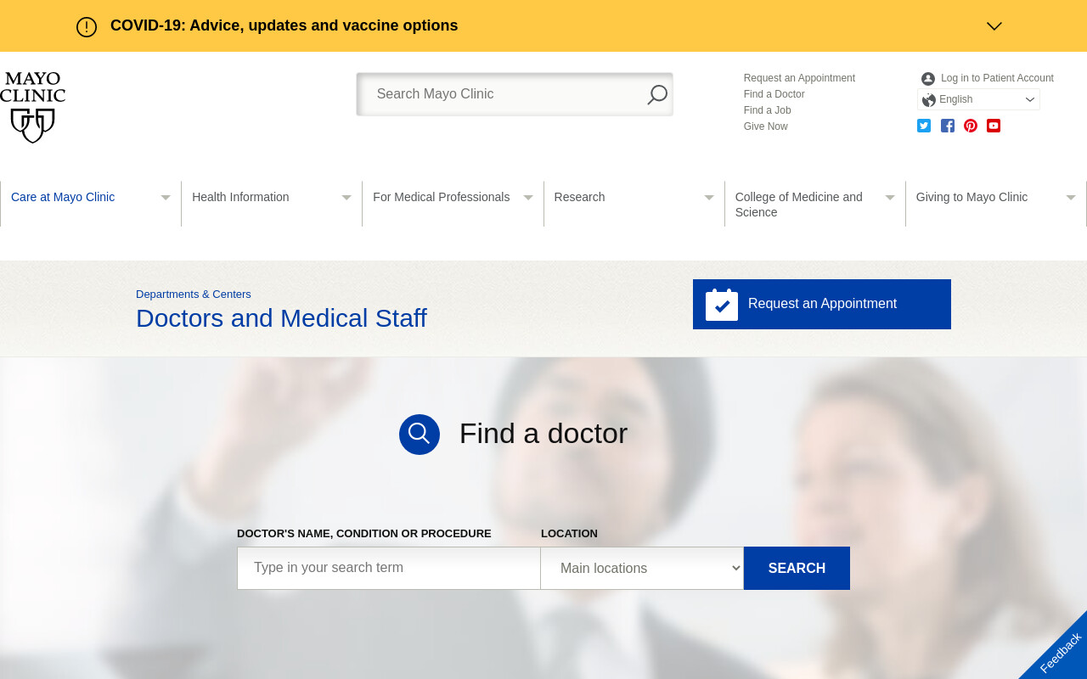The image size is (1087, 679).
Task: Click the LOCATION field label
Action: 569,534
